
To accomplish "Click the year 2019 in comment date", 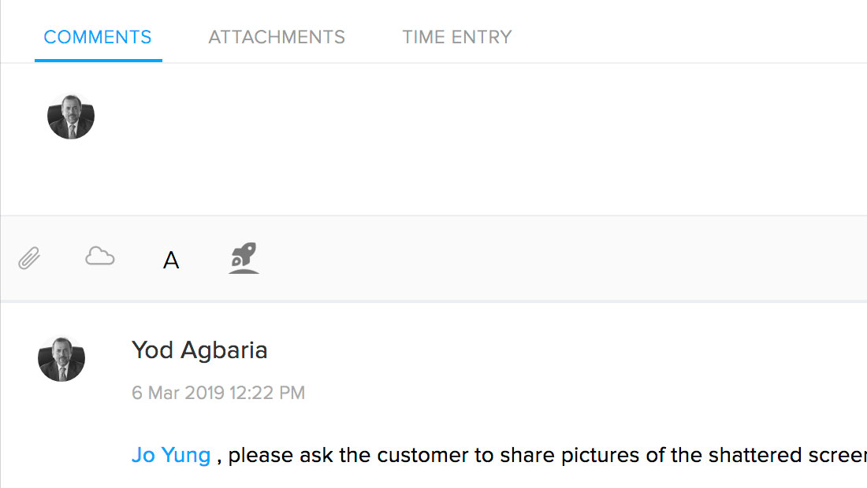I will click(204, 393).
